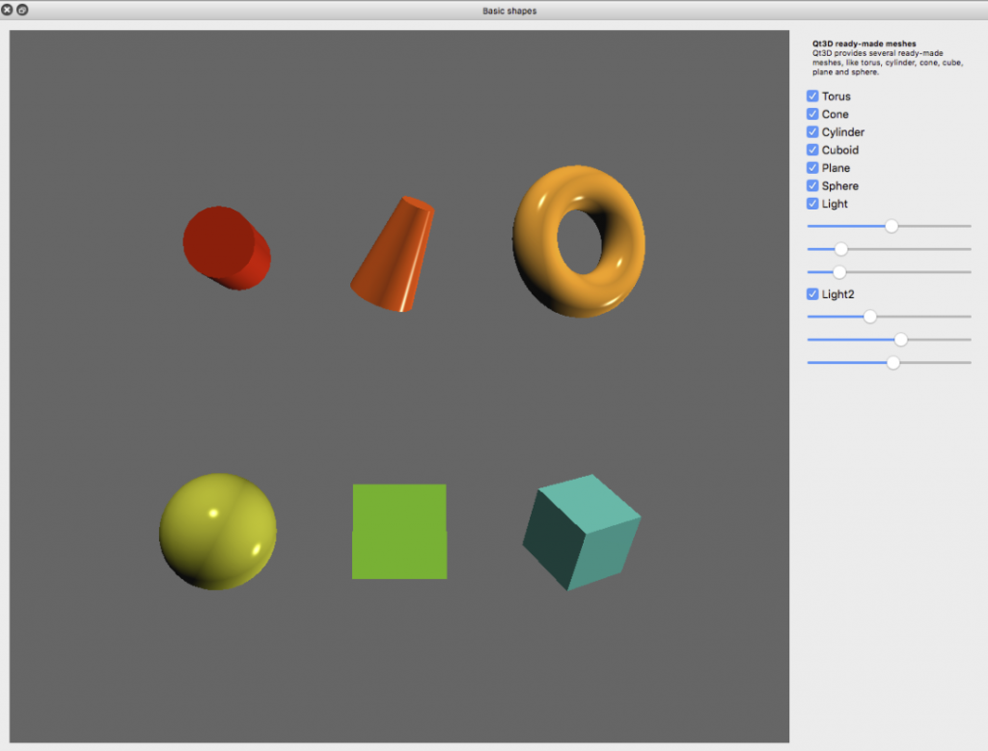Click the first slider handle under Light
Viewport: 988px width, 751px height.
[892, 226]
